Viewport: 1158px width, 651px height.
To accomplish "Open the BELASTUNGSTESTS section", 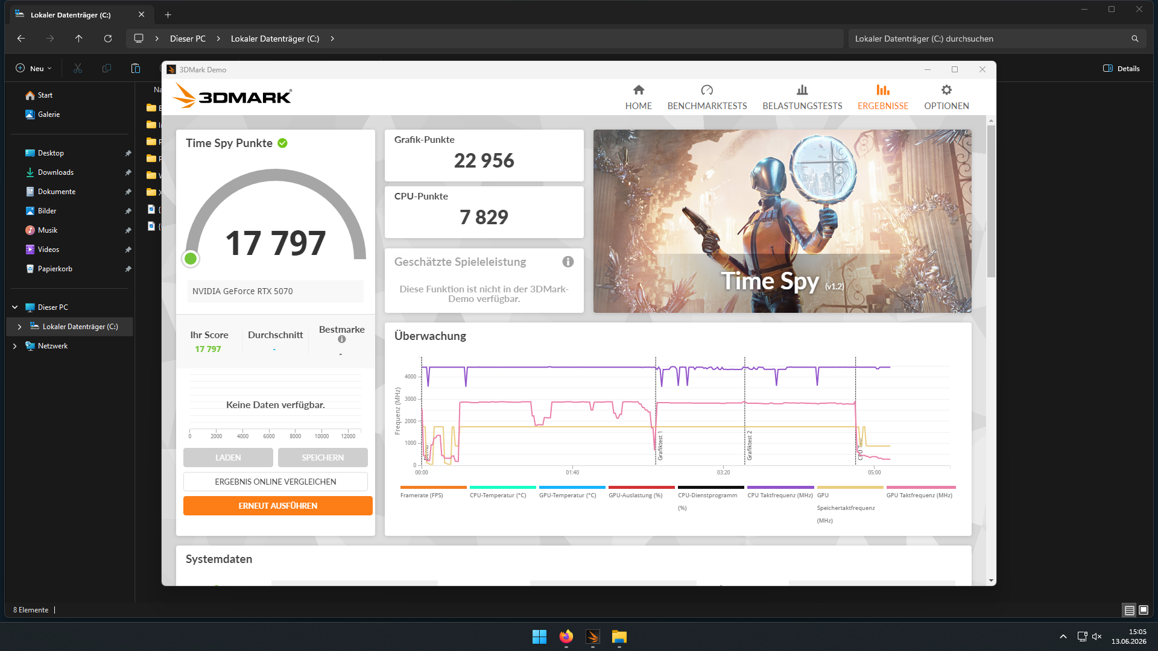I will click(802, 97).
